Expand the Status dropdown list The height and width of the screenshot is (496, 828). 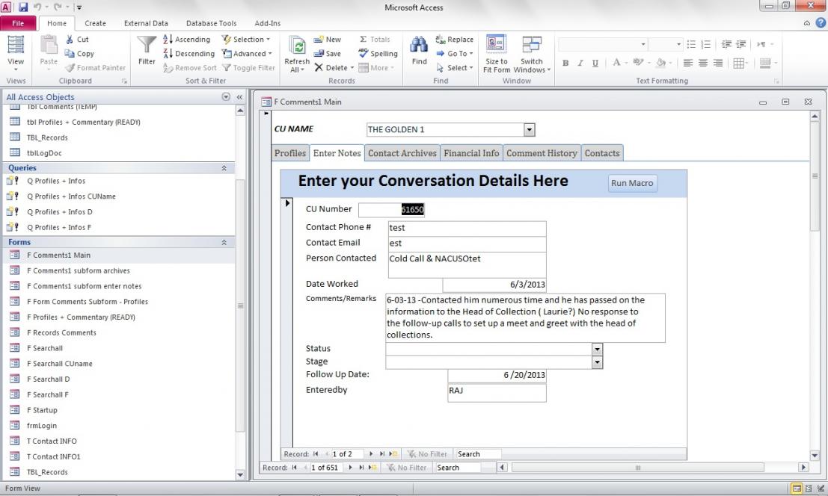[597, 349]
